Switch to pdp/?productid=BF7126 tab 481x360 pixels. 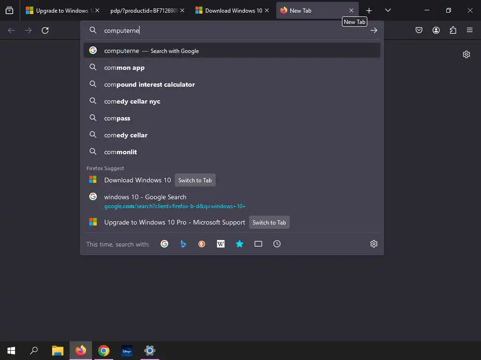tap(144, 10)
